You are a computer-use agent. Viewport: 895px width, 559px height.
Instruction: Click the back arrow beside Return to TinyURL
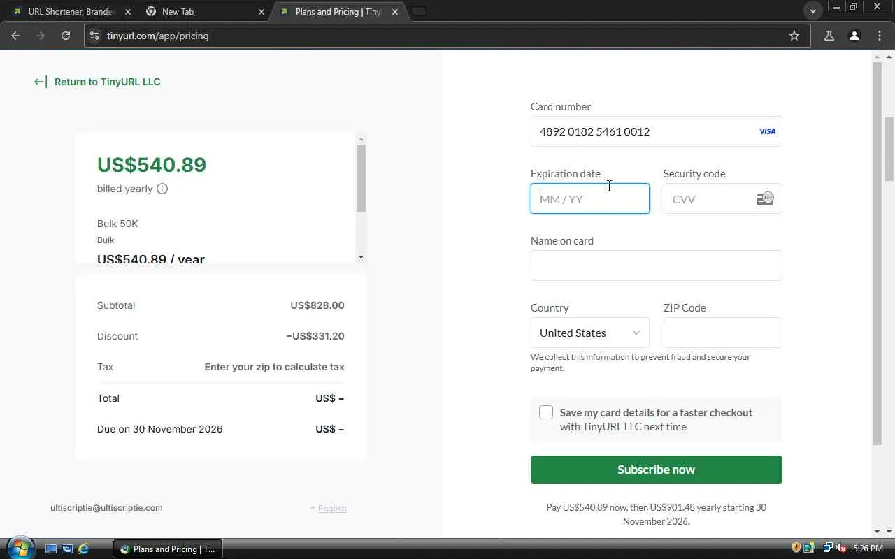click(40, 82)
